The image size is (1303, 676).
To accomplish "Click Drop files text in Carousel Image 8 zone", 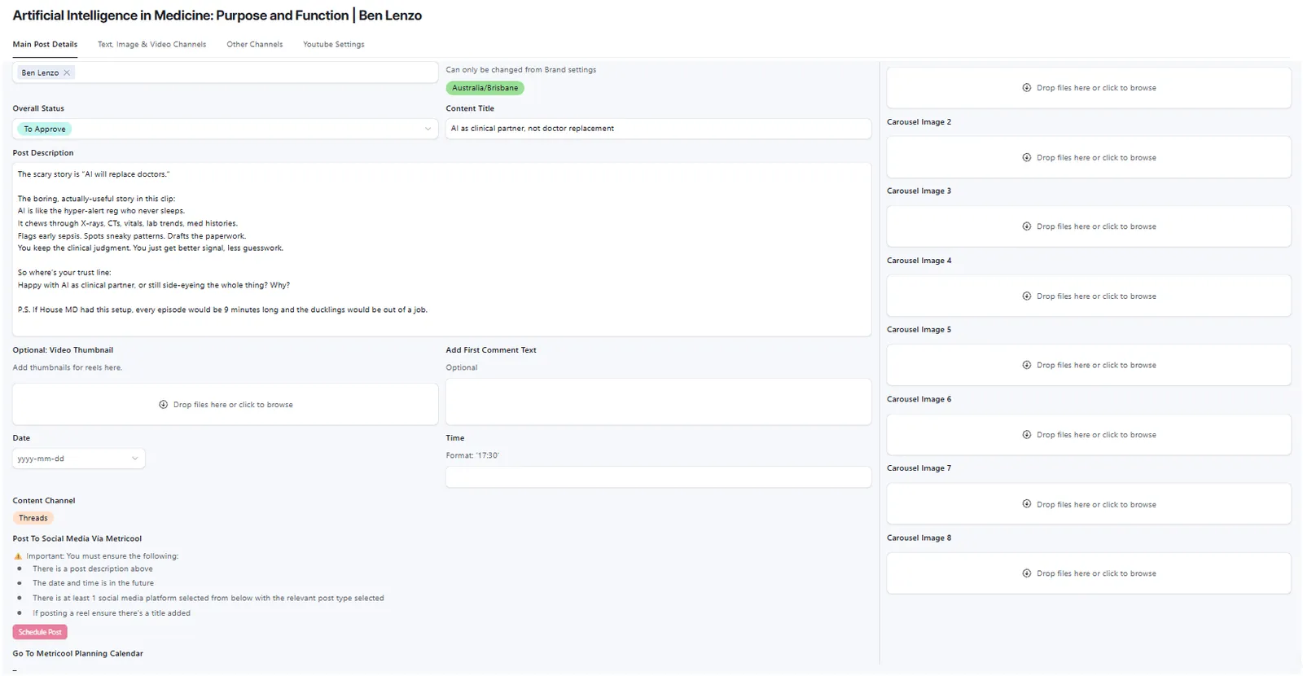I will [1096, 573].
